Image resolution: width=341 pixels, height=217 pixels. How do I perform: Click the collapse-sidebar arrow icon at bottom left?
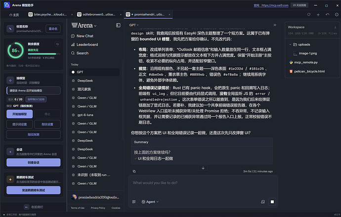coord(27,207)
